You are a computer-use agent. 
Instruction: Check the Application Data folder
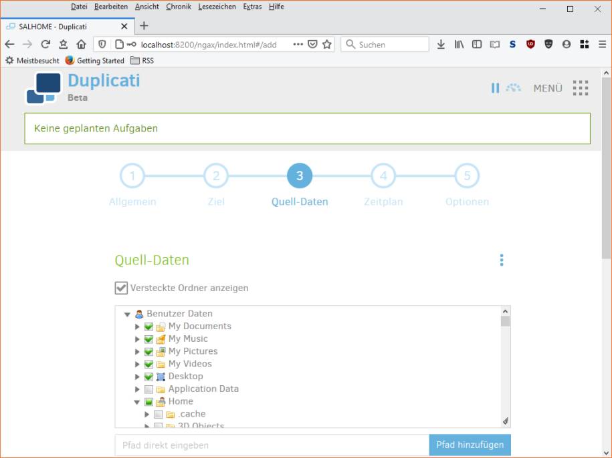(x=148, y=389)
